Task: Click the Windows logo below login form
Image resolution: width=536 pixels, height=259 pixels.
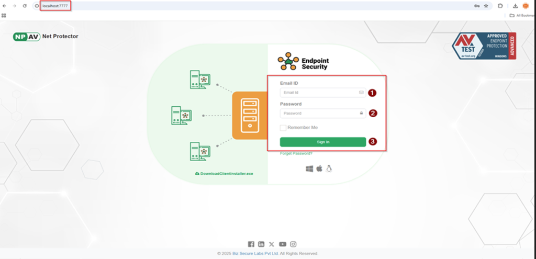Action: click(x=309, y=168)
